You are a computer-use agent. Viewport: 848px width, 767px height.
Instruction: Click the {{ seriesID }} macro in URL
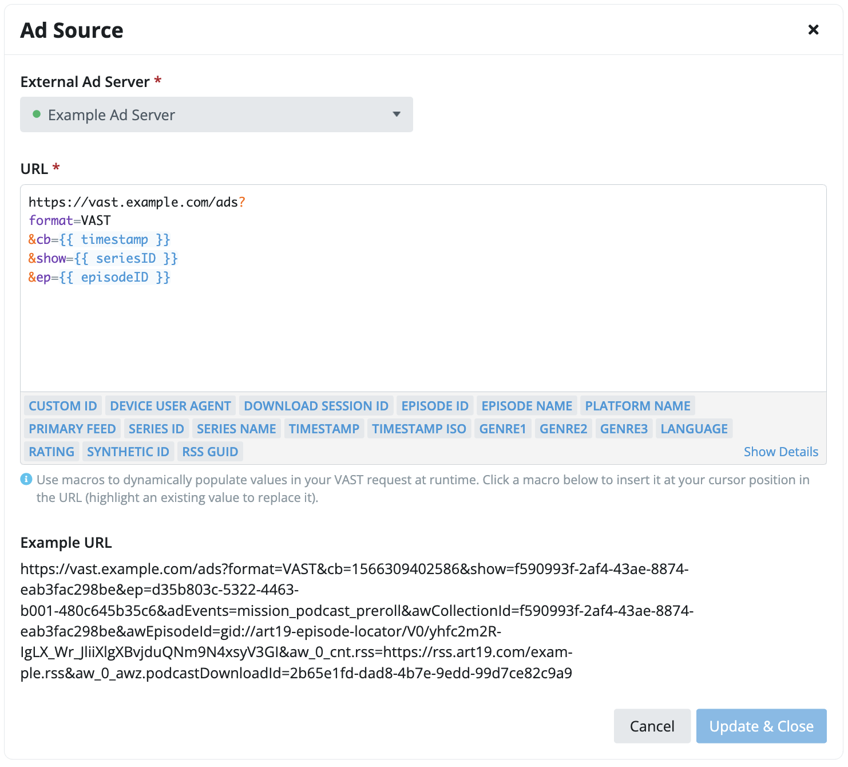pyautogui.click(x=126, y=258)
